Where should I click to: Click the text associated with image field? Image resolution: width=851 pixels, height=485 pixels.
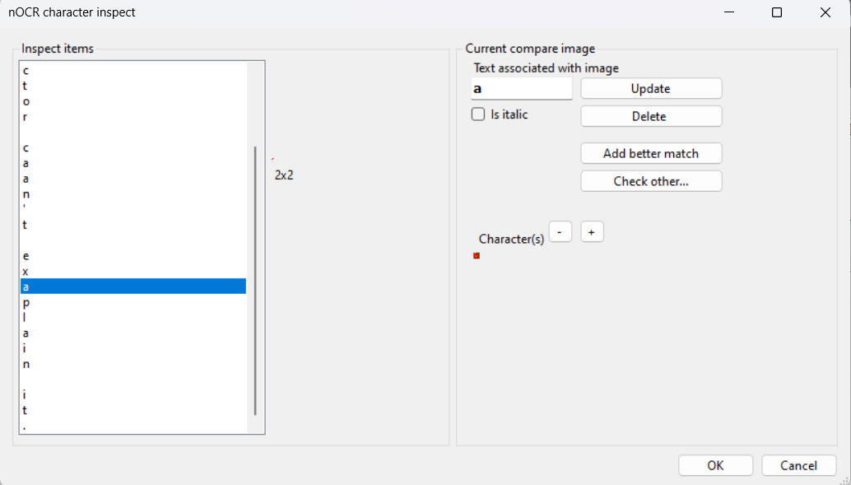tap(522, 89)
